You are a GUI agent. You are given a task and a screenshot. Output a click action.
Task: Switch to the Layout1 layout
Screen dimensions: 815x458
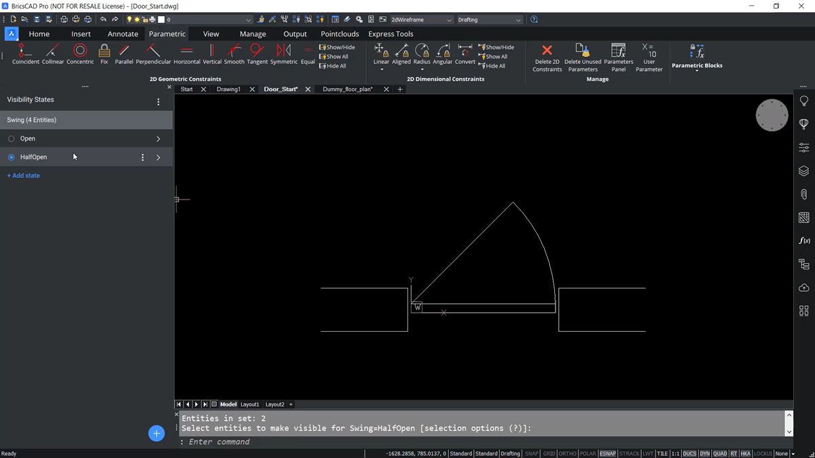(249, 404)
